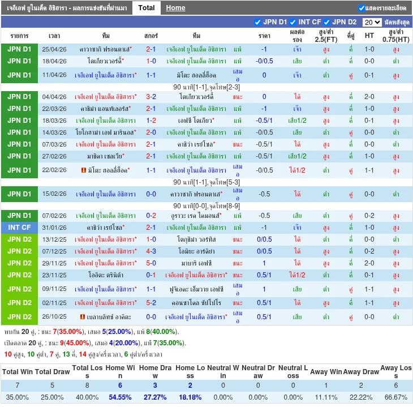
Task: Disable the JPN D2 league filter checkbox
Action: click(327, 22)
